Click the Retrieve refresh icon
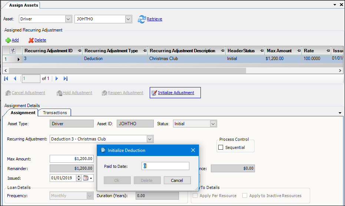The height and width of the screenshot is (206, 345). pyautogui.click(x=142, y=19)
